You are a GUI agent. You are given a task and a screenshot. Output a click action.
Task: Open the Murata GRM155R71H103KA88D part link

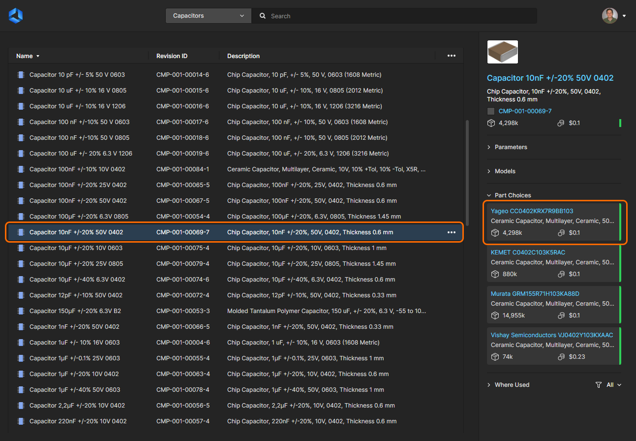[535, 294]
